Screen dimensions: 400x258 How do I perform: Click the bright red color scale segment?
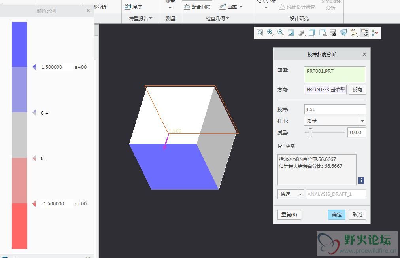click(x=19, y=226)
